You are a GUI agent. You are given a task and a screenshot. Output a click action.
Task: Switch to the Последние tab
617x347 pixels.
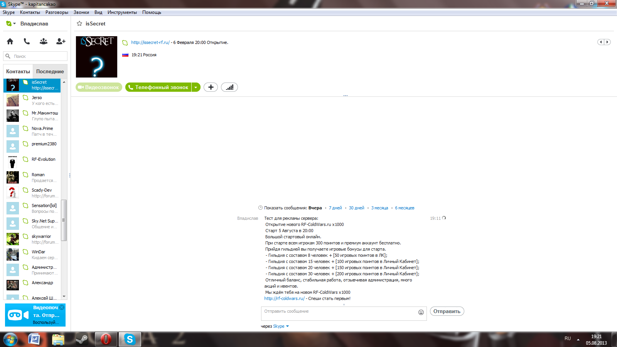point(50,71)
